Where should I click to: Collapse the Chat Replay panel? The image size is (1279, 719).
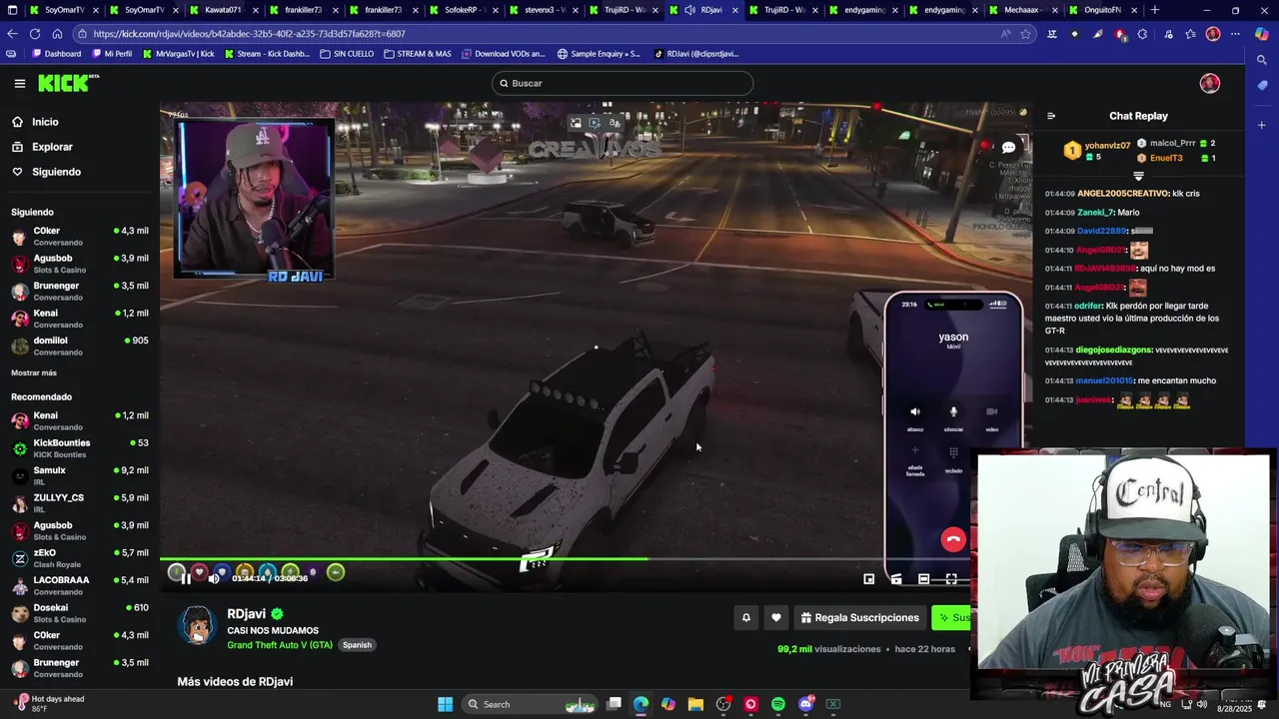[x=1051, y=116]
